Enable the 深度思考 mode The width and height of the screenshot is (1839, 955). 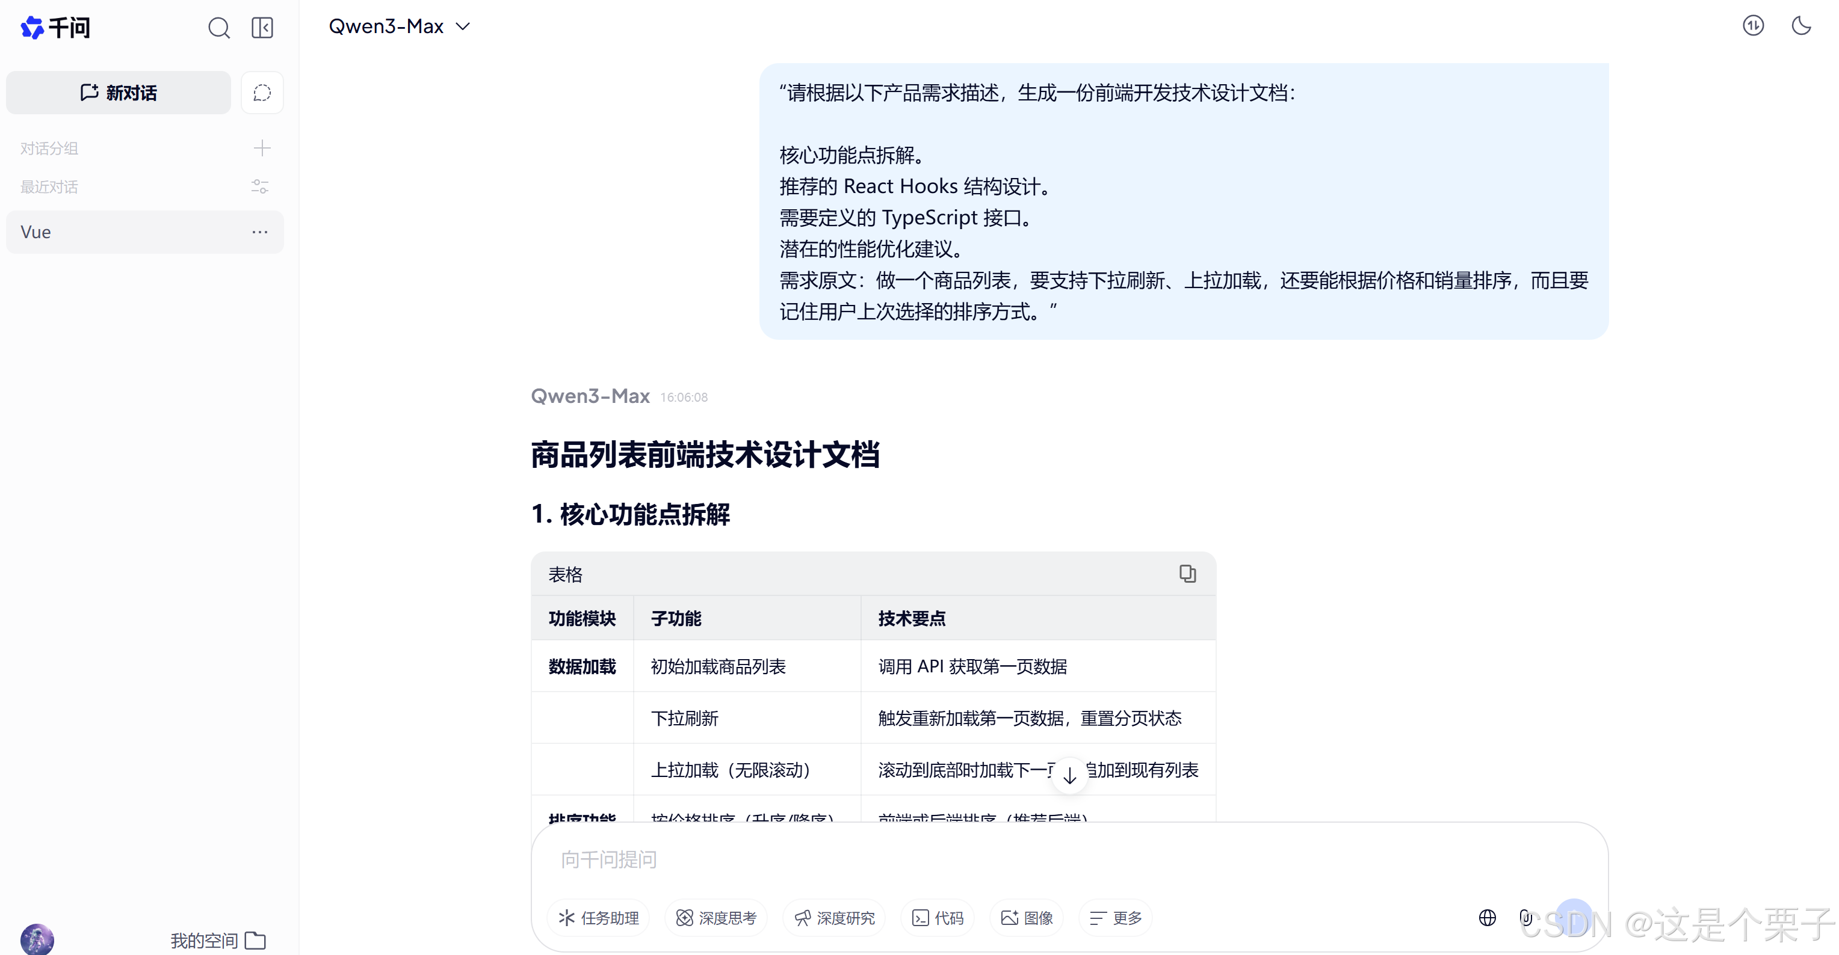point(716,917)
